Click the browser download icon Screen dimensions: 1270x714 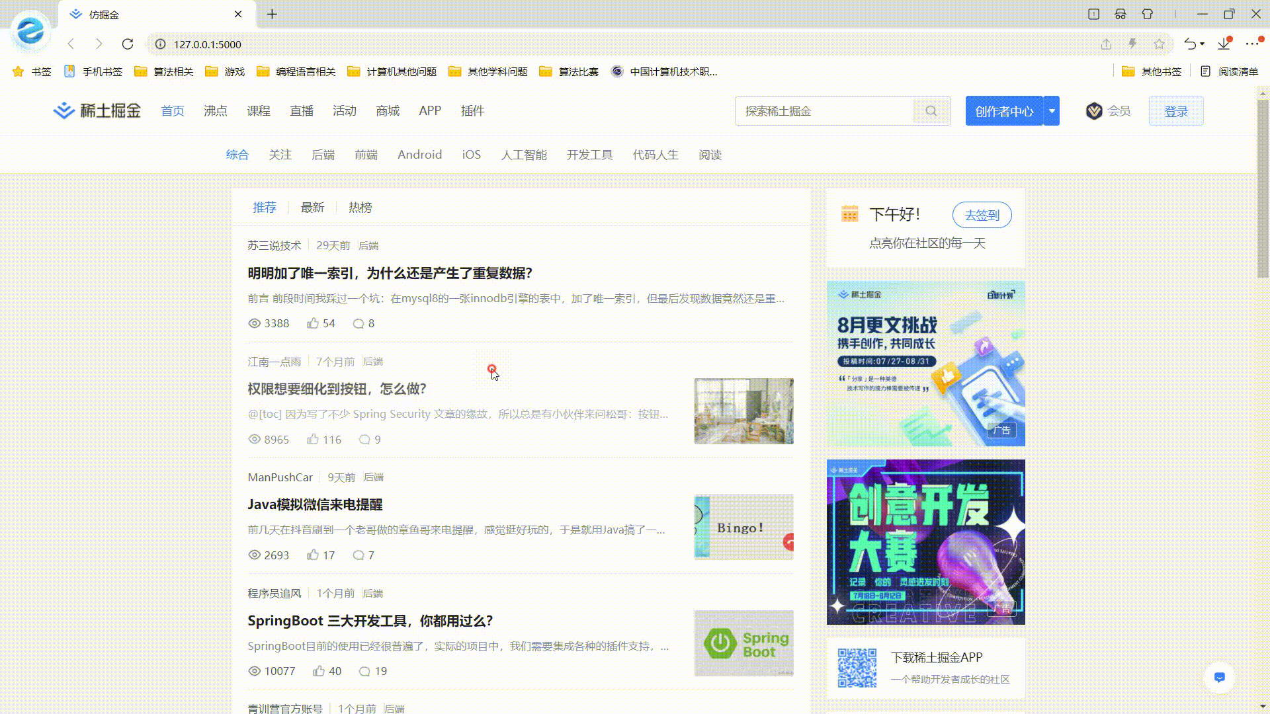[1224, 44]
